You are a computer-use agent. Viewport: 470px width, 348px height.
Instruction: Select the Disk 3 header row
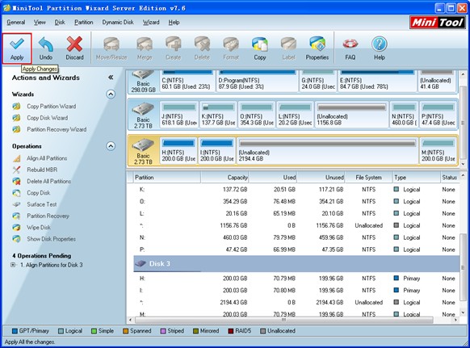[x=296, y=264]
